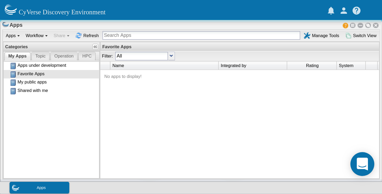Click the Manage Tools label
Viewport: 382px width, 194px height.
pyautogui.click(x=325, y=36)
